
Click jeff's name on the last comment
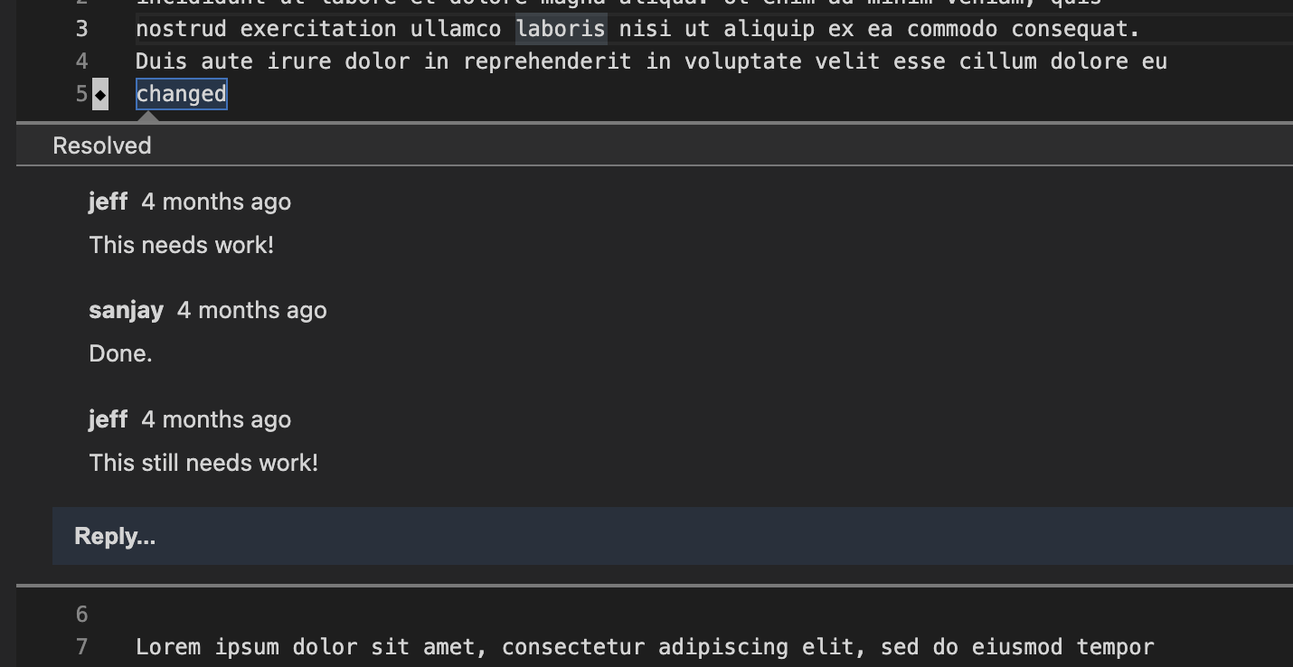pyautogui.click(x=108, y=418)
